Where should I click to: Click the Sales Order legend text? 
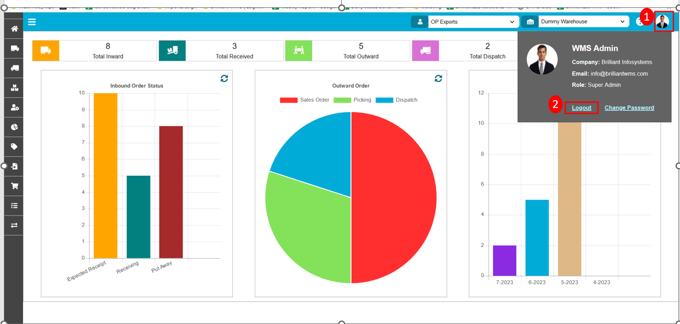[x=315, y=100]
